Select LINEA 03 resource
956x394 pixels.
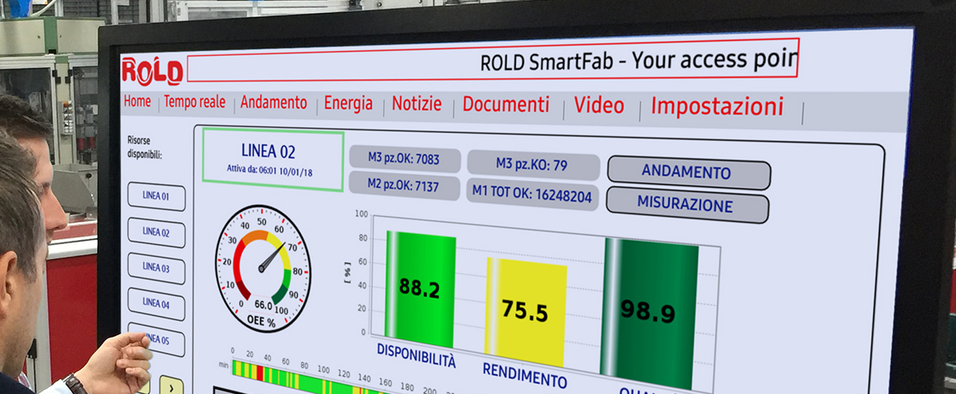coord(156,268)
